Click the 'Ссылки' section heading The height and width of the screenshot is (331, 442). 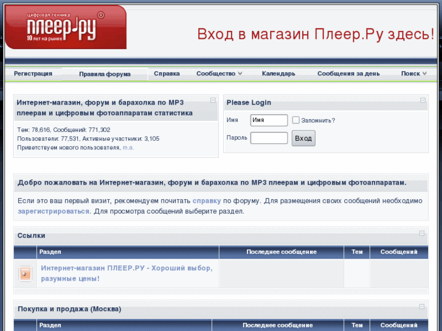31,236
